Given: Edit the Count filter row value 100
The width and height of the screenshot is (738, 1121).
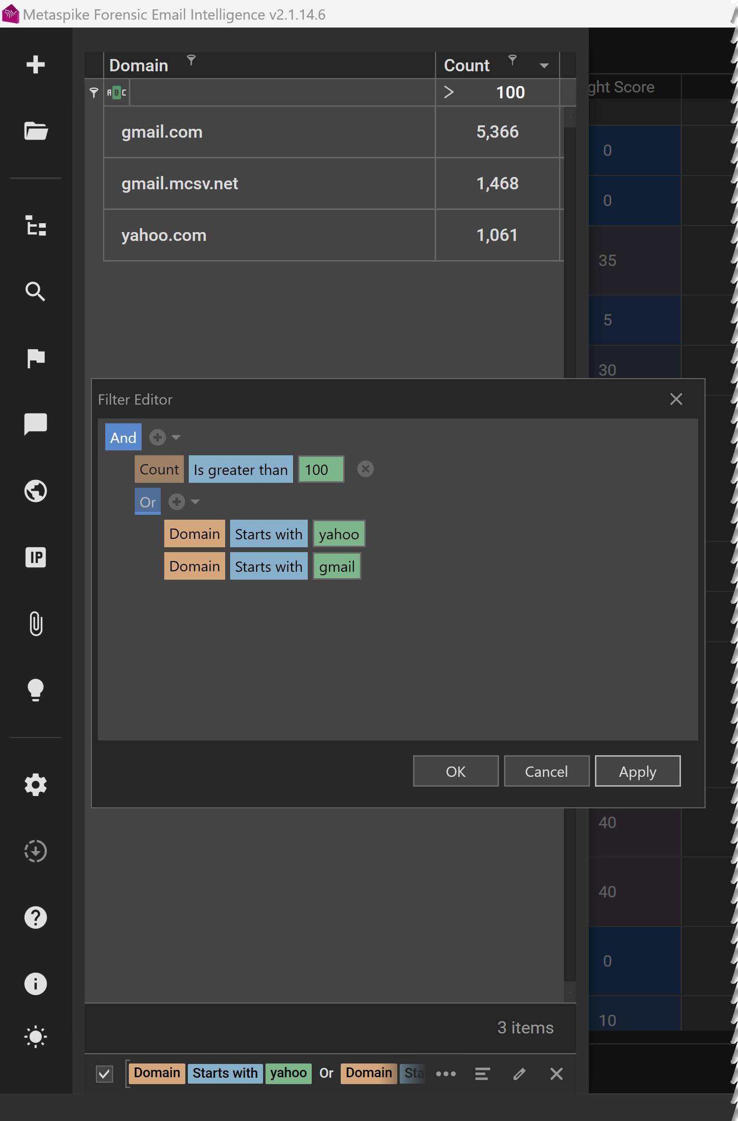Looking at the screenshot, I should [x=510, y=92].
